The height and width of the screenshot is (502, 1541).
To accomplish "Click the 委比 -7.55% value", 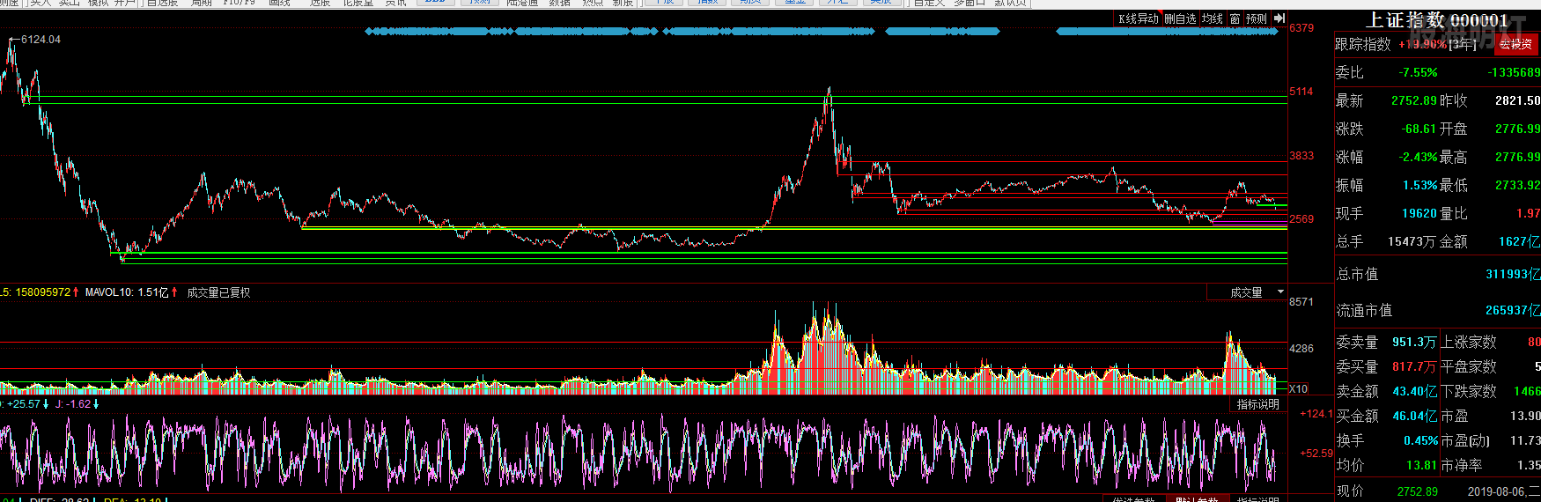I will pos(1419,73).
